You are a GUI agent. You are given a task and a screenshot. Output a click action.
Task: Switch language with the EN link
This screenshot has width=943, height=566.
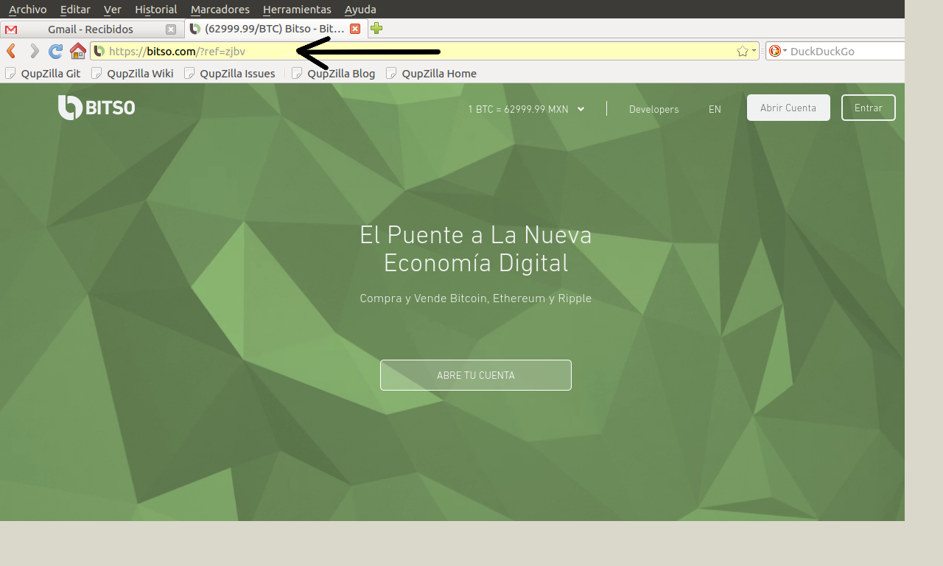pos(715,109)
